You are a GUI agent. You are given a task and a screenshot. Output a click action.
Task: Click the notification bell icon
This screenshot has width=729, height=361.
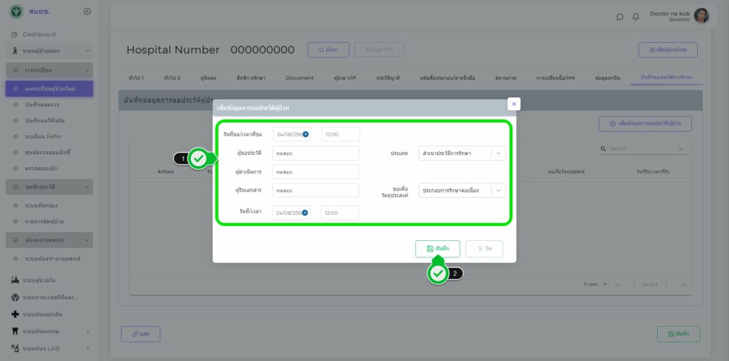pyautogui.click(x=635, y=16)
